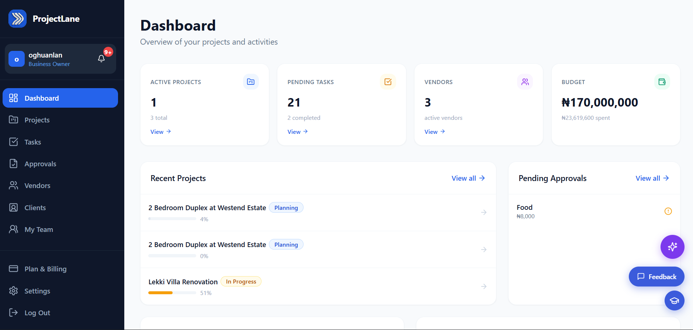Click the 4% progress bar for Westend Estate
This screenshot has height=330, width=693.
tap(172, 219)
